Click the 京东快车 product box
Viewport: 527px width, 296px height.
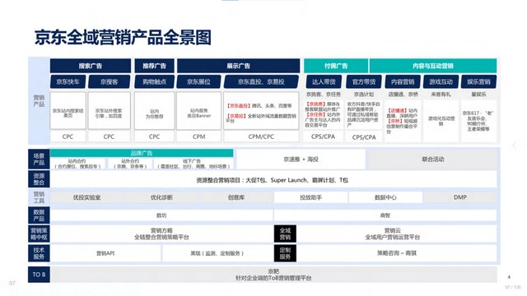[68, 81]
